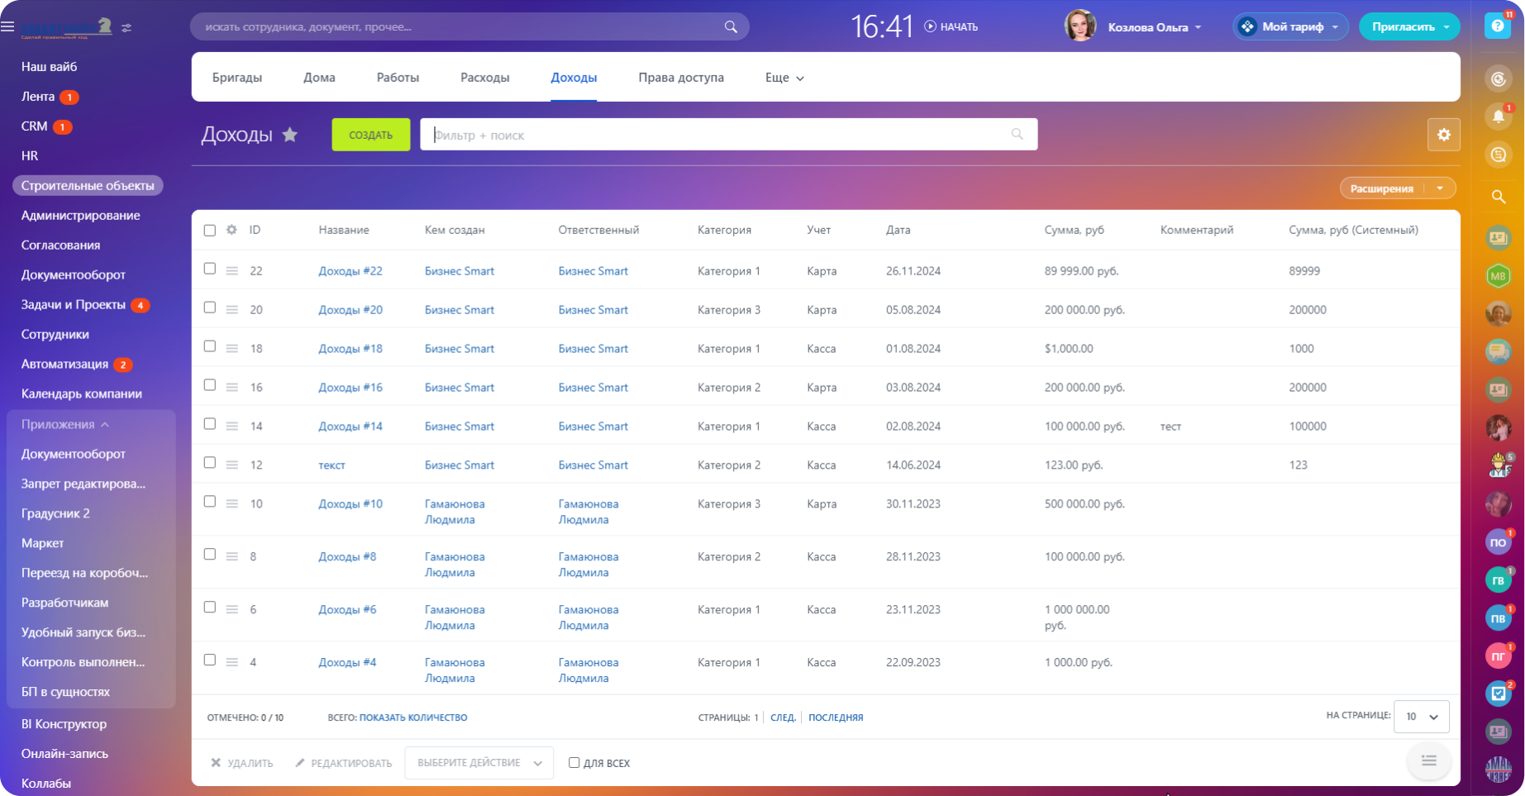Viewport: 1525px width, 796px height.
Task: Click the search magnifier in top bar
Action: pyautogui.click(x=731, y=26)
